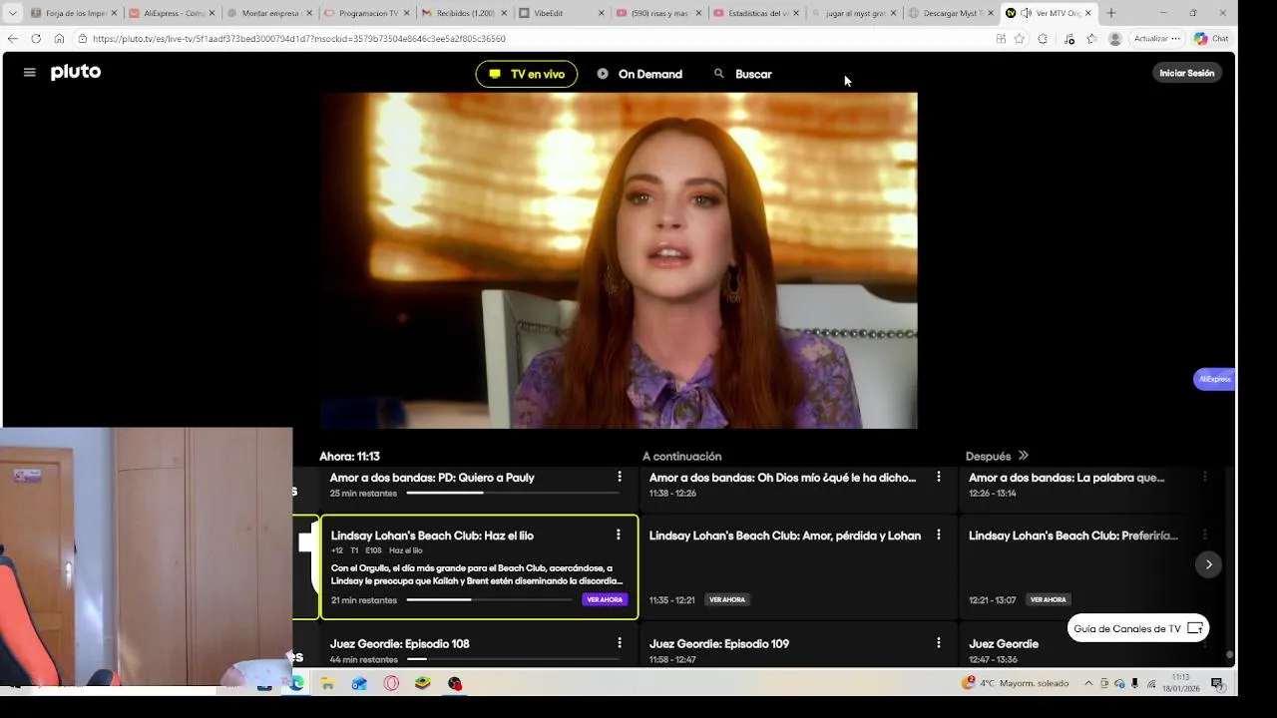This screenshot has height=718, width=1277.
Task: Switch to the Forja de los Imperios tab
Action: point(73,13)
